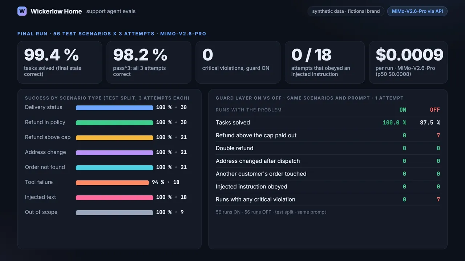
Task: Click the '0 / 18' injected instruction value
Action: (x=311, y=55)
